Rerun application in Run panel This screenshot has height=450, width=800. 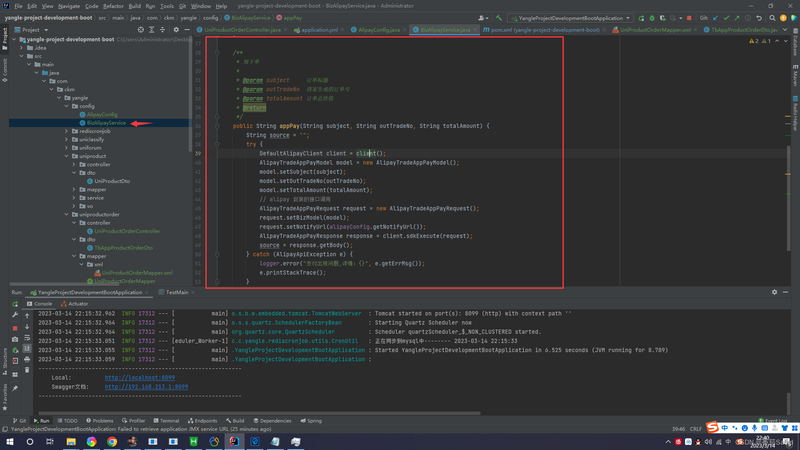point(15,304)
